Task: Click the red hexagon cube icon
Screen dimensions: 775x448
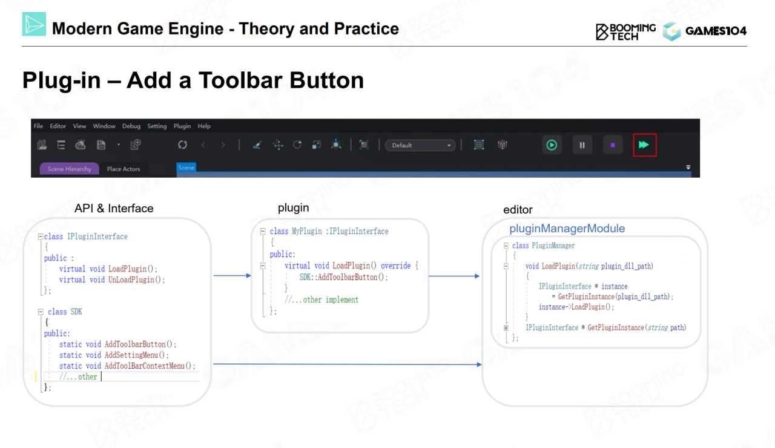Action: [502, 145]
